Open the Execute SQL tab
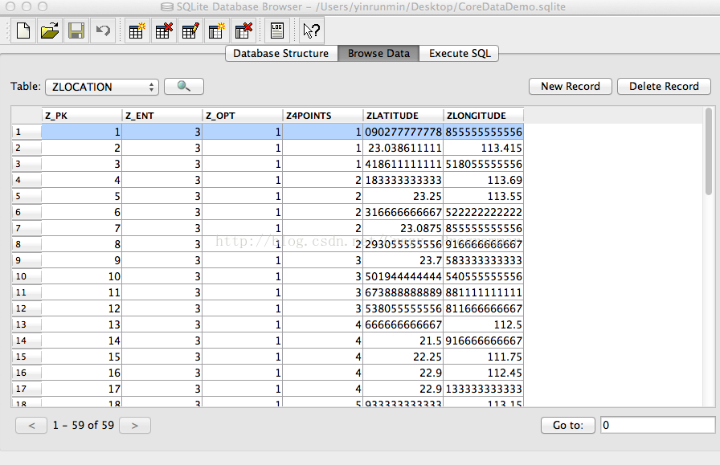This screenshot has height=465, width=720. click(459, 53)
